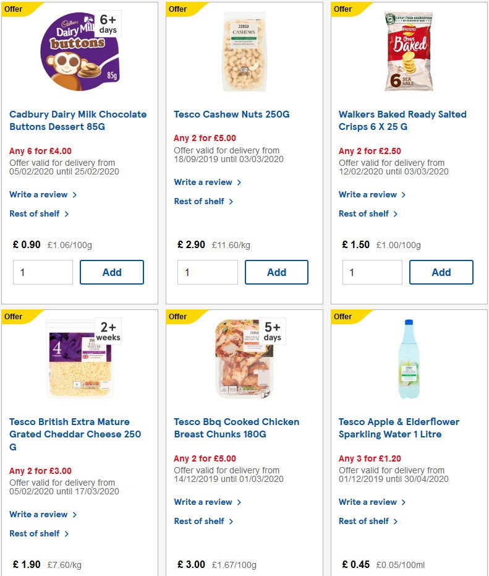Select the Cashew Nuts product image
Image resolution: width=489 pixels, height=576 pixels.
coord(244,51)
